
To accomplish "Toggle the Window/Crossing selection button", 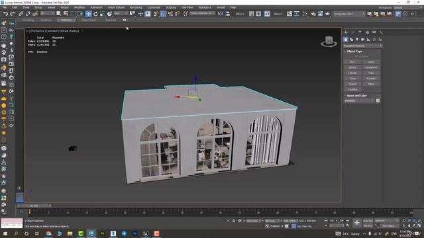I will point(80,14).
